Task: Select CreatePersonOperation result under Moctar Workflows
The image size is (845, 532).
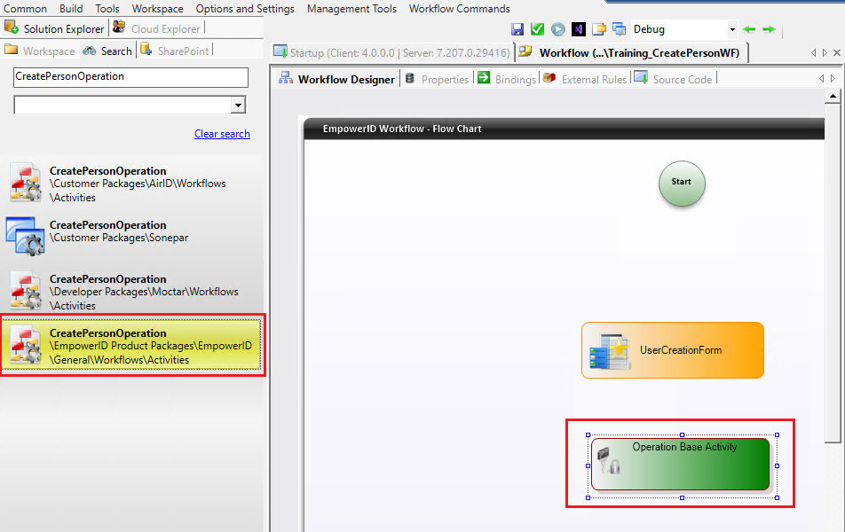Action: 132,292
